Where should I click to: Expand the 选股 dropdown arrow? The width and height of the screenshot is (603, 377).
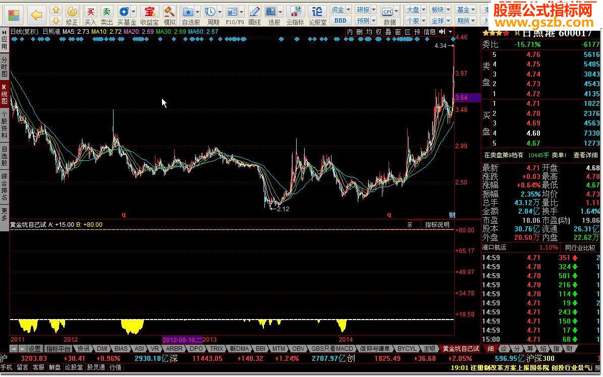coord(281,12)
